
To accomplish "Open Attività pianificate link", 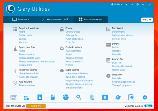I will click(74, 58).
